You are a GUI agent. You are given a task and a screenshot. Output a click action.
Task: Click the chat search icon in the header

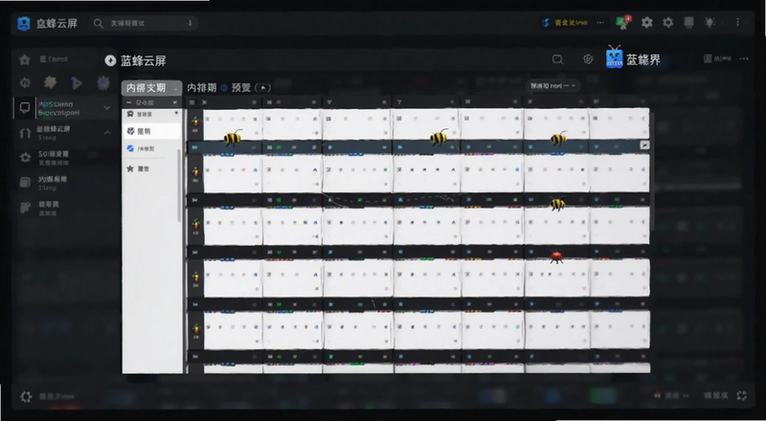click(558, 59)
